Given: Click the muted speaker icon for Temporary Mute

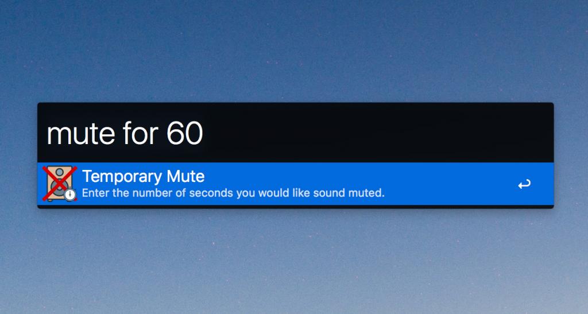Looking at the screenshot, I should (x=60, y=184).
